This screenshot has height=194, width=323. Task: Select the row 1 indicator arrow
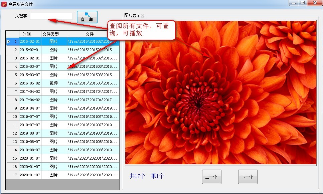coord(9,41)
